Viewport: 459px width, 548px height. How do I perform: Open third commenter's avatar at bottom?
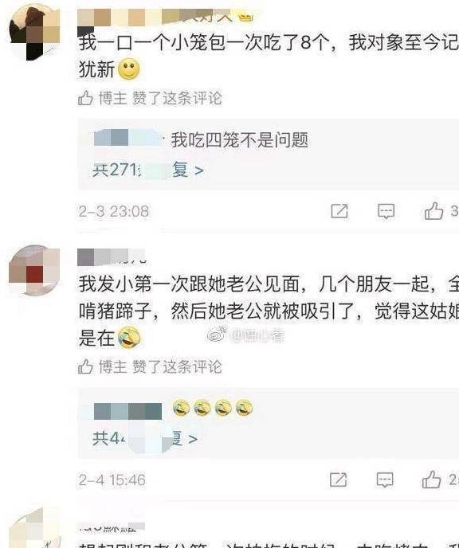tap(34, 528)
